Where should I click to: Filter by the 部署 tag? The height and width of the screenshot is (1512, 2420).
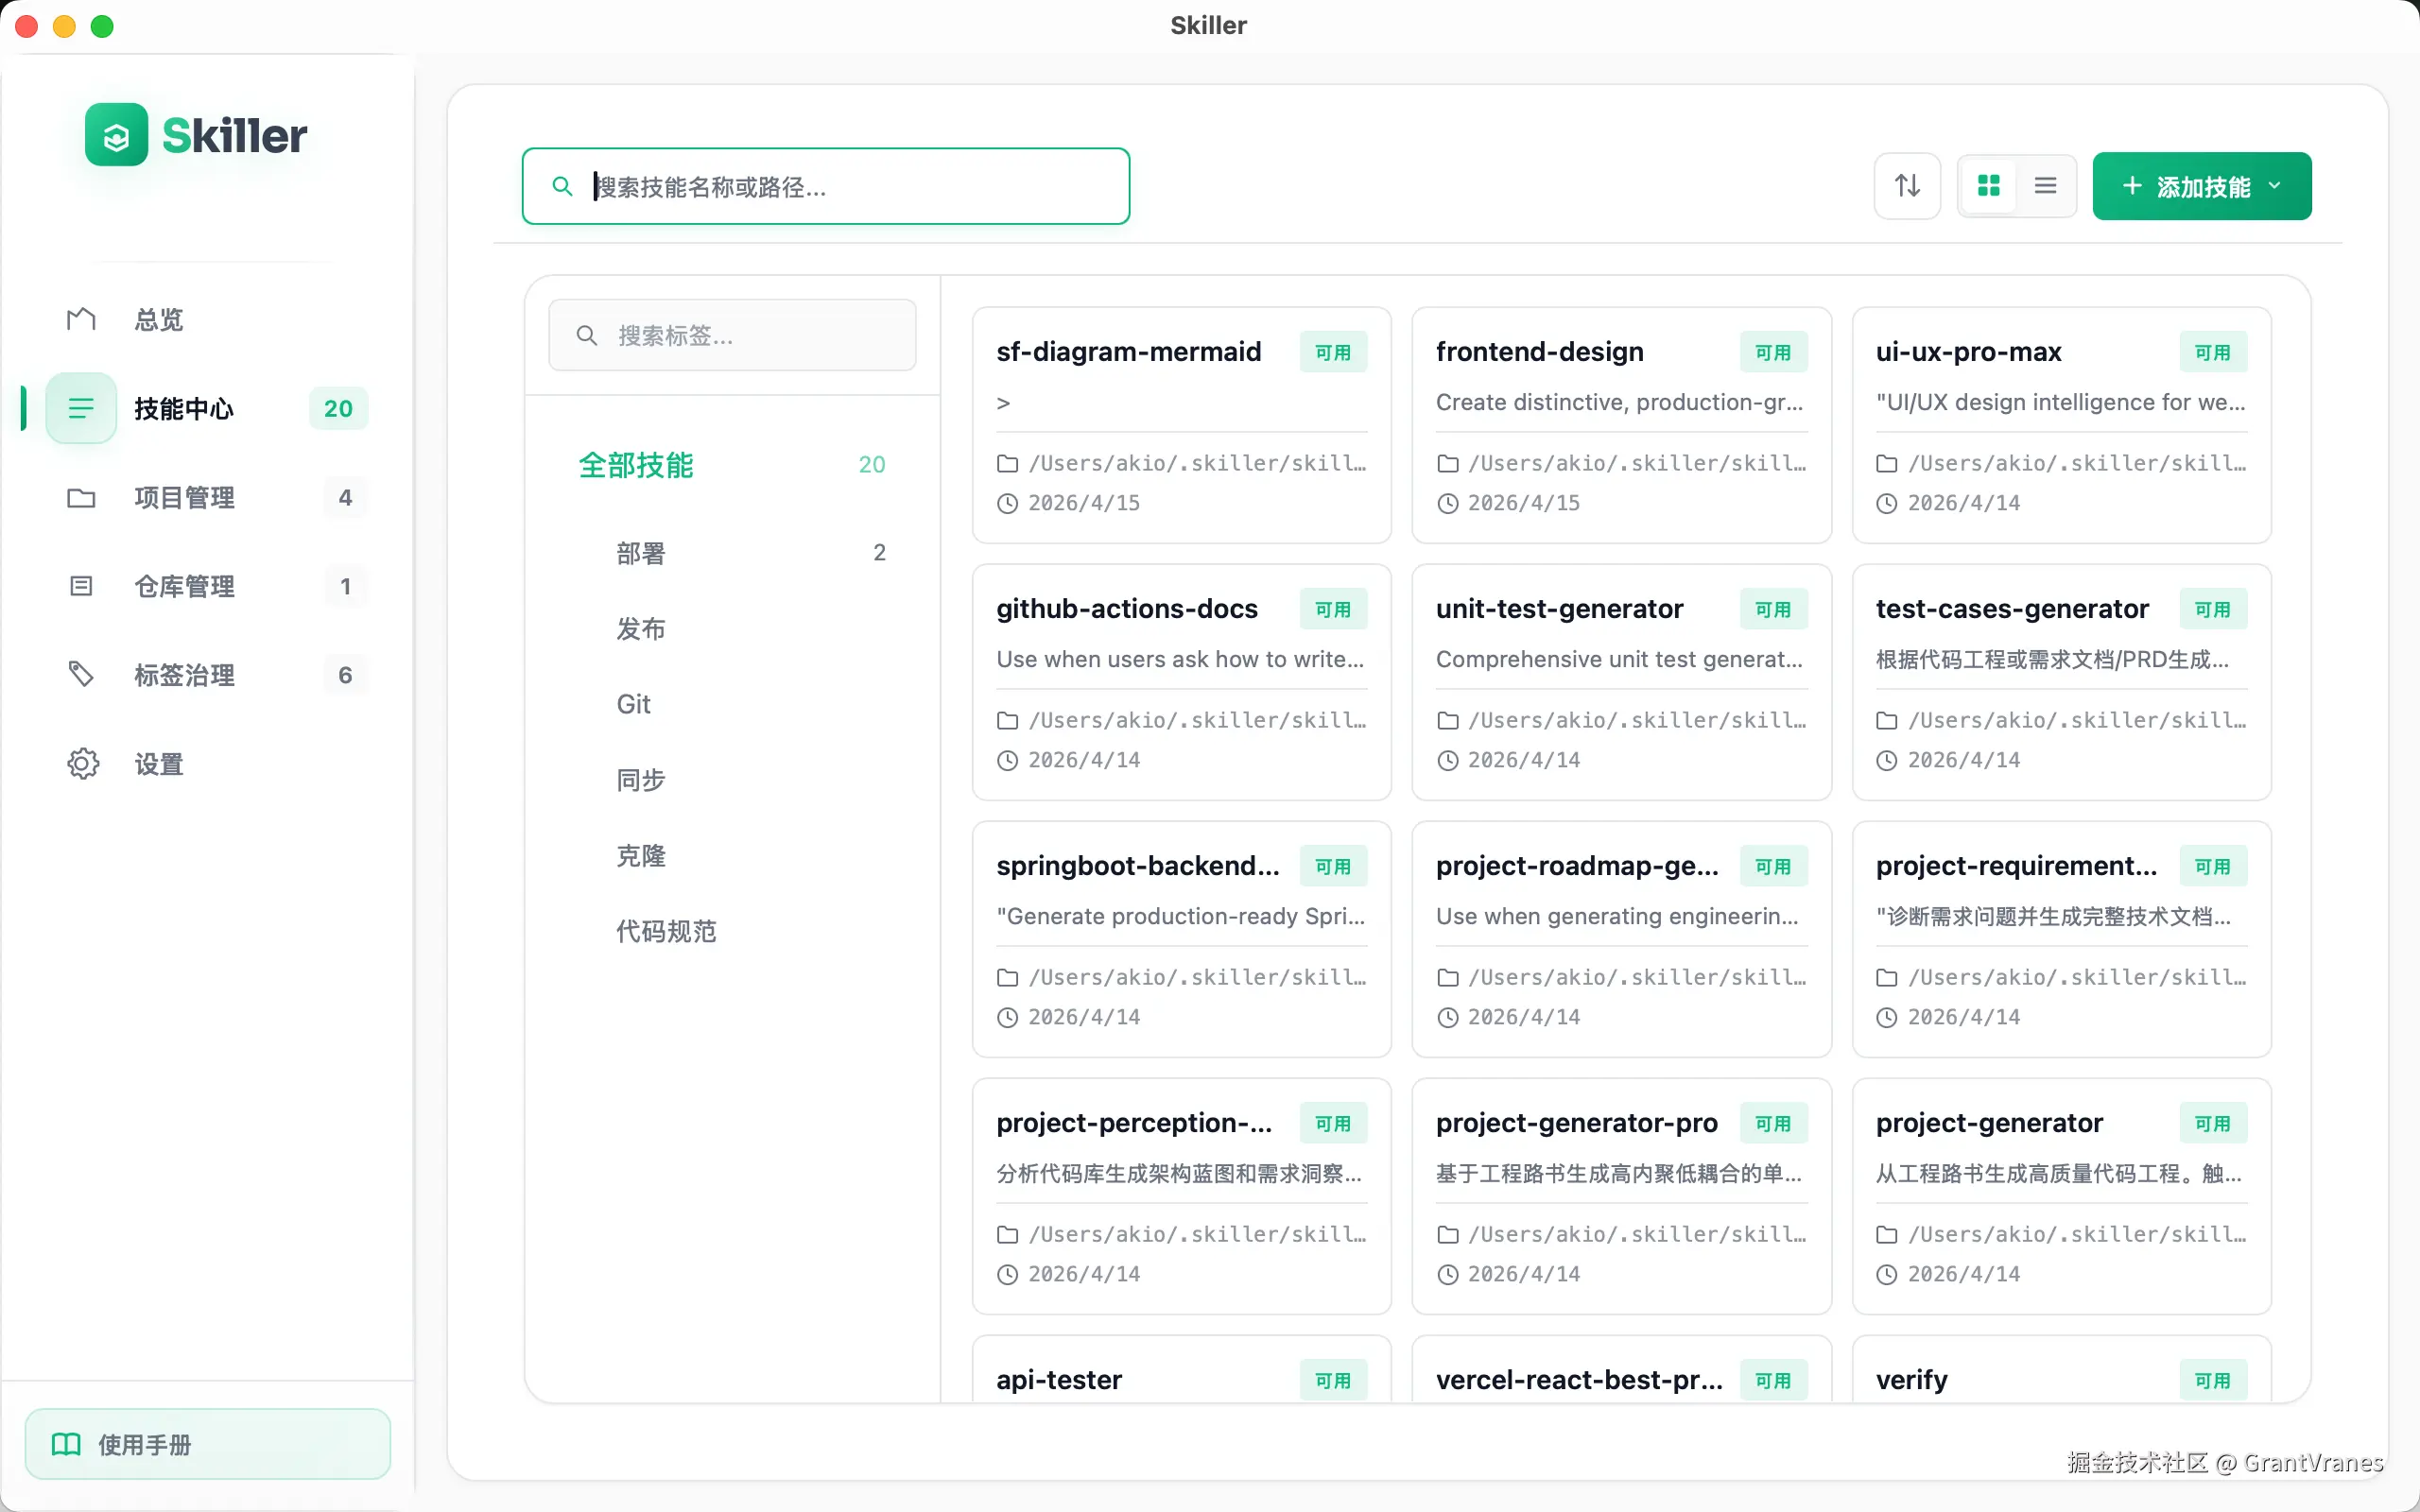tap(641, 553)
